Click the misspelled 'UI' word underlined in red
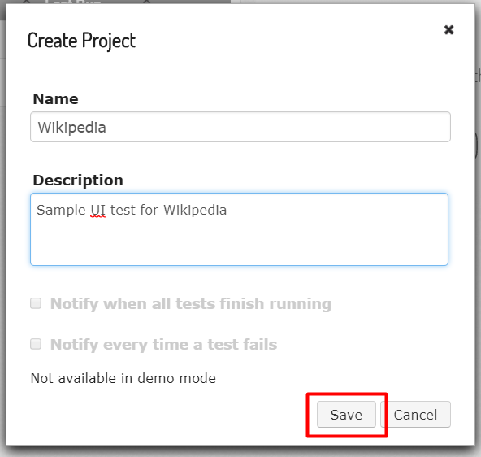The width and height of the screenshot is (481, 457). pyautogui.click(x=97, y=211)
